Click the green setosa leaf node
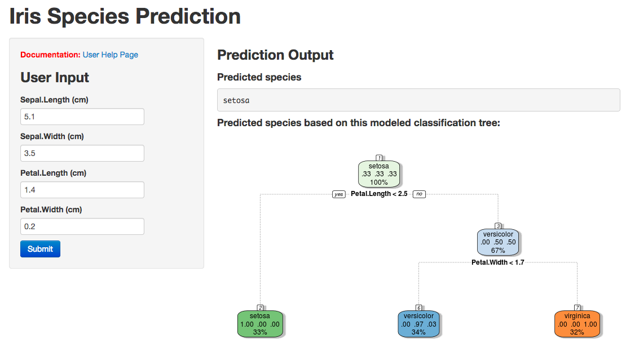626x343 pixels. point(260,324)
